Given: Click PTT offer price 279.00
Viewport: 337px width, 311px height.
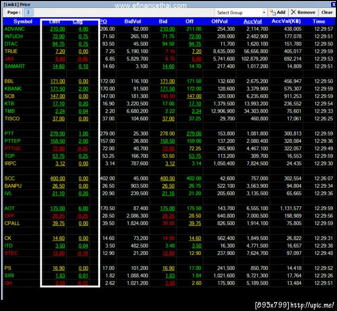Looking at the screenshot, I should [x=194, y=133].
